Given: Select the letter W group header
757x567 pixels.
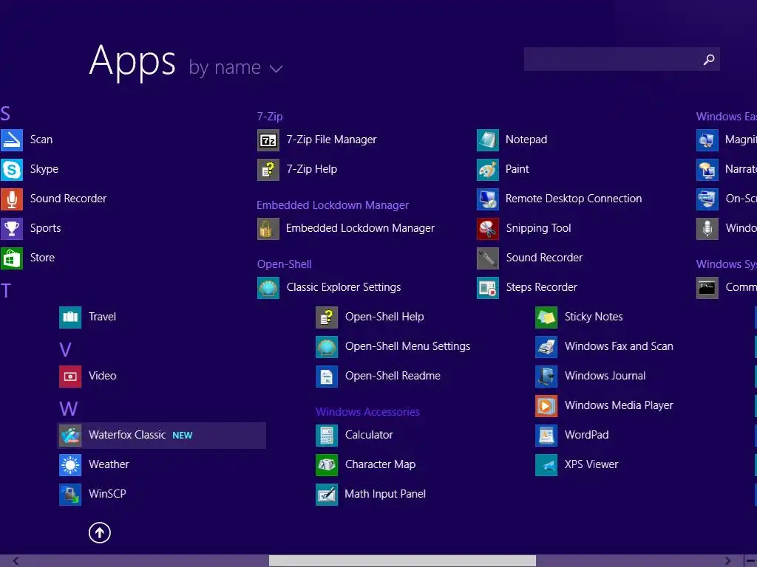Looking at the screenshot, I should (x=68, y=409).
